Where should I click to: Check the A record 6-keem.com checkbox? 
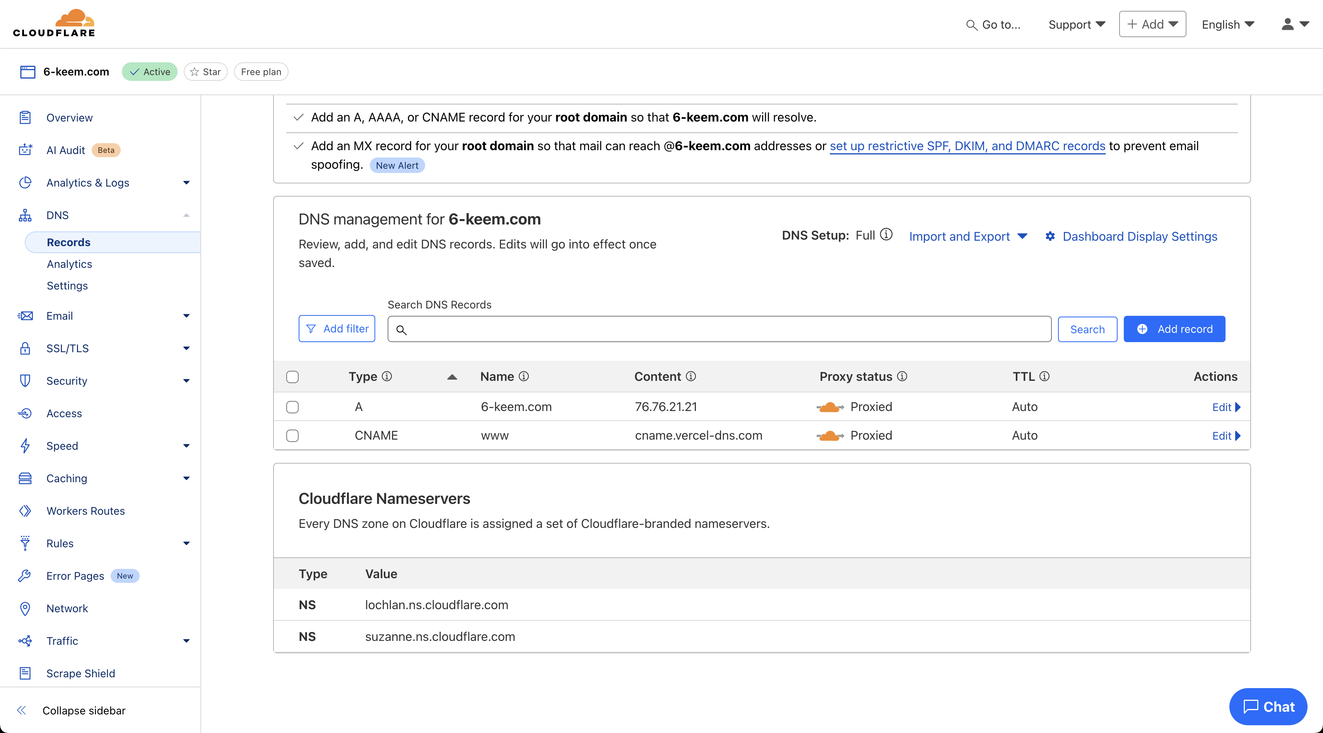point(293,407)
